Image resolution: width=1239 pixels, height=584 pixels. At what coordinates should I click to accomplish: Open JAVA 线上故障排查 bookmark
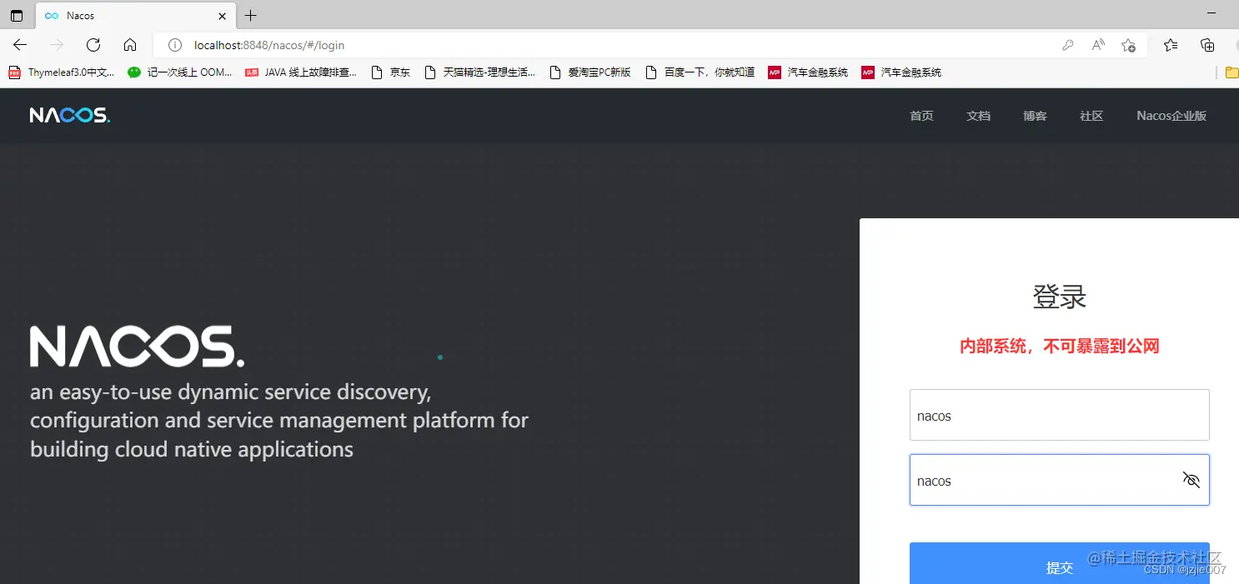[301, 72]
